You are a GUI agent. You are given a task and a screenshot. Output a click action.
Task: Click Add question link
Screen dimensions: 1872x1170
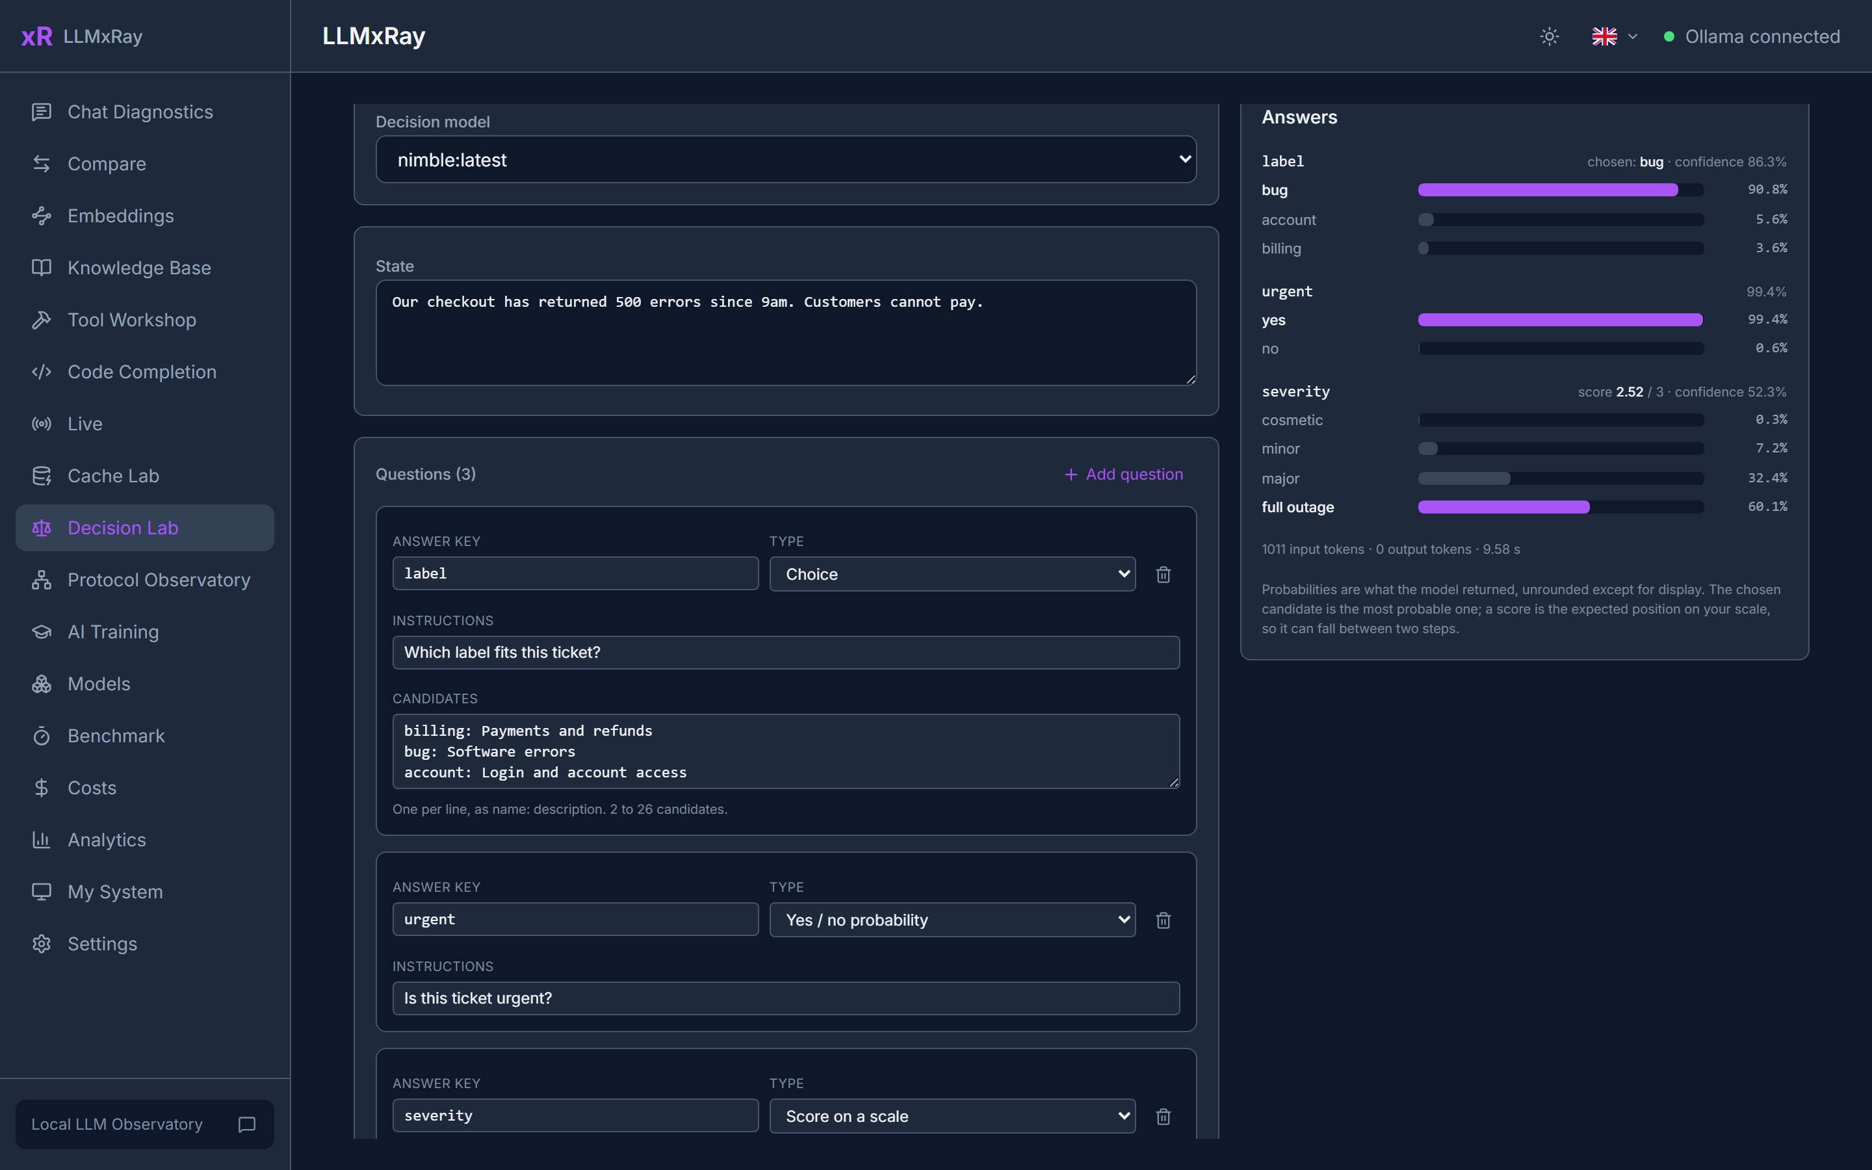[x=1123, y=474]
